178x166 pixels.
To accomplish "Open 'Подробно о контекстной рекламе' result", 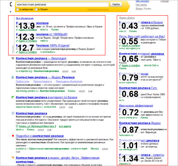I will (40, 136).
